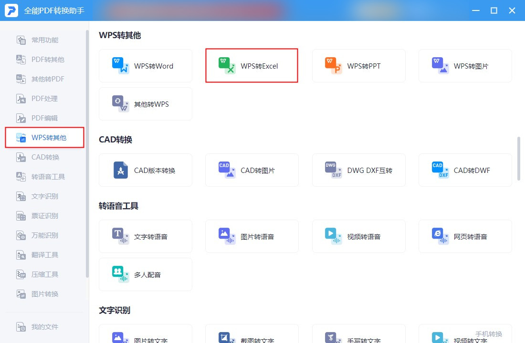Click the PDF处理 sidebar icon
This screenshot has height=343, width=525.
coord(21,99)
